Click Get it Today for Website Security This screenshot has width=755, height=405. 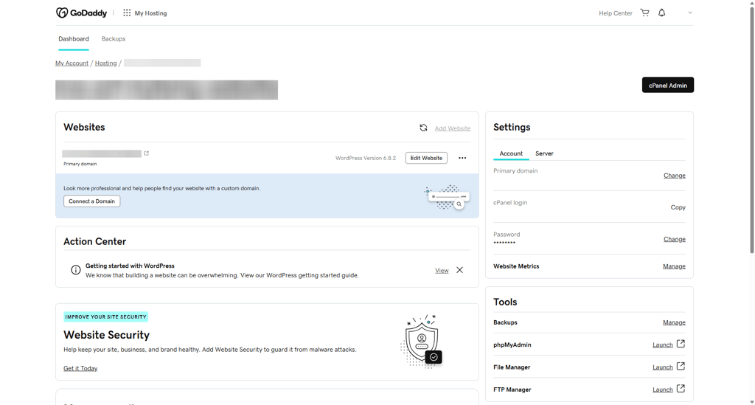[x=80, y=368]
